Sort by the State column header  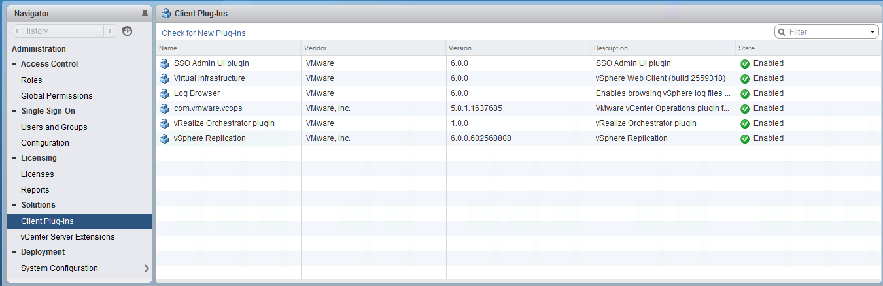pos(808,48)
